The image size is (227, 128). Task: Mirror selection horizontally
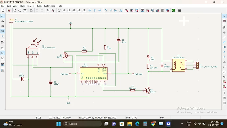(x=121, y=10)
